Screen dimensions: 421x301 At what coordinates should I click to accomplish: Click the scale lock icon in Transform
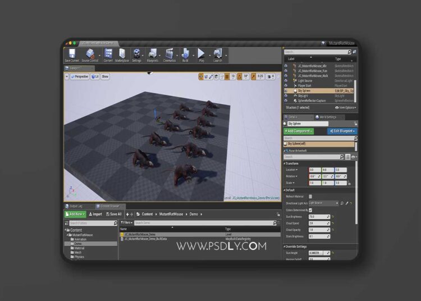[349, 183]
